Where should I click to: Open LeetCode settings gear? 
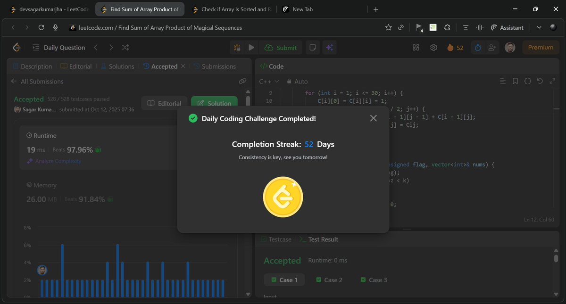coord(433,48)
